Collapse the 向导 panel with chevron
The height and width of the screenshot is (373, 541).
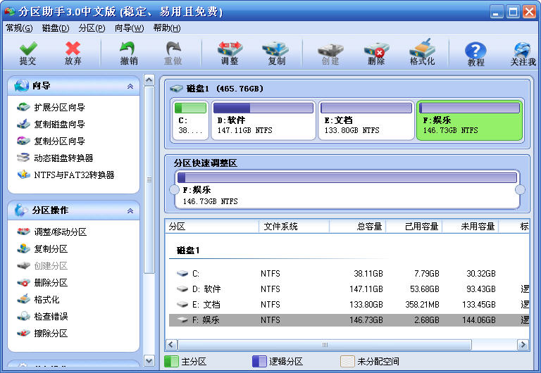[x=130, y=86]
